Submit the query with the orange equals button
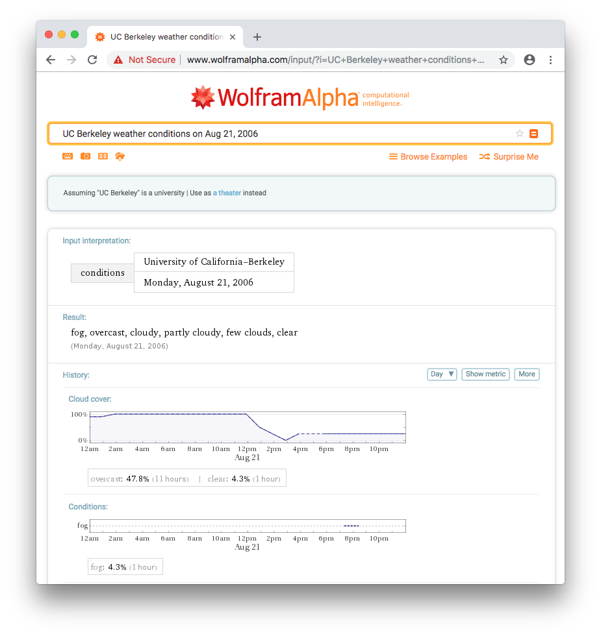The width and height of the screenshot is (601, 636). (x=534, y=134)
